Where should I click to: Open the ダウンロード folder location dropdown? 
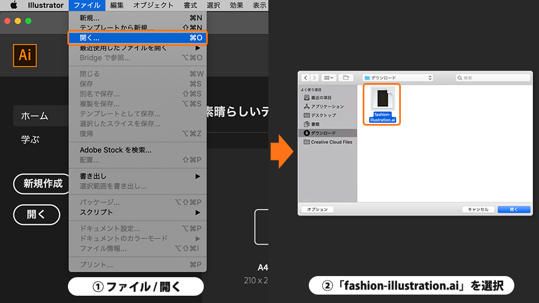point(398,78)
